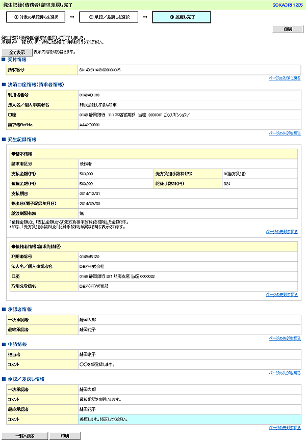The height and width of the screenshot is (444, 306).
Task: Click the 熱海支店 account value
Action: (117, 276)
